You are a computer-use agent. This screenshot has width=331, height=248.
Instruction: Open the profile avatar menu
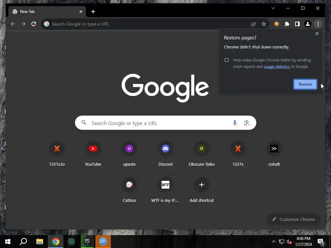[x=308, y=24]
